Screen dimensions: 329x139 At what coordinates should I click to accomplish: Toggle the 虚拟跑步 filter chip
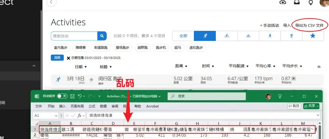(x=196, y=48)
